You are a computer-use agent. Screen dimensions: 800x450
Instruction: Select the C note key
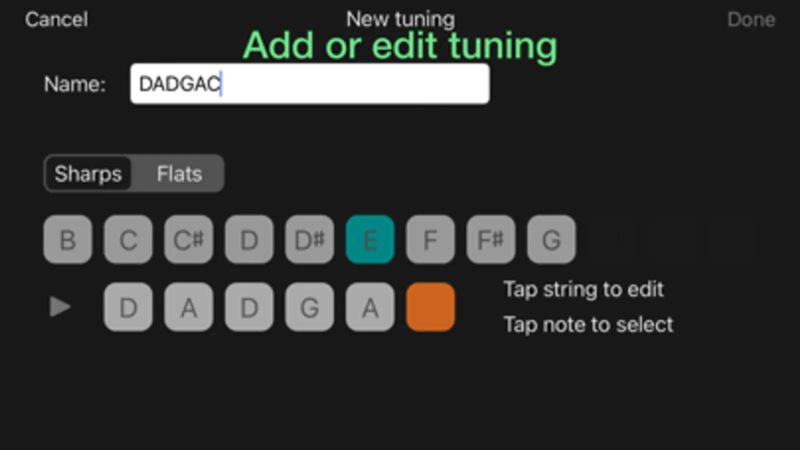tap(128, 239)
